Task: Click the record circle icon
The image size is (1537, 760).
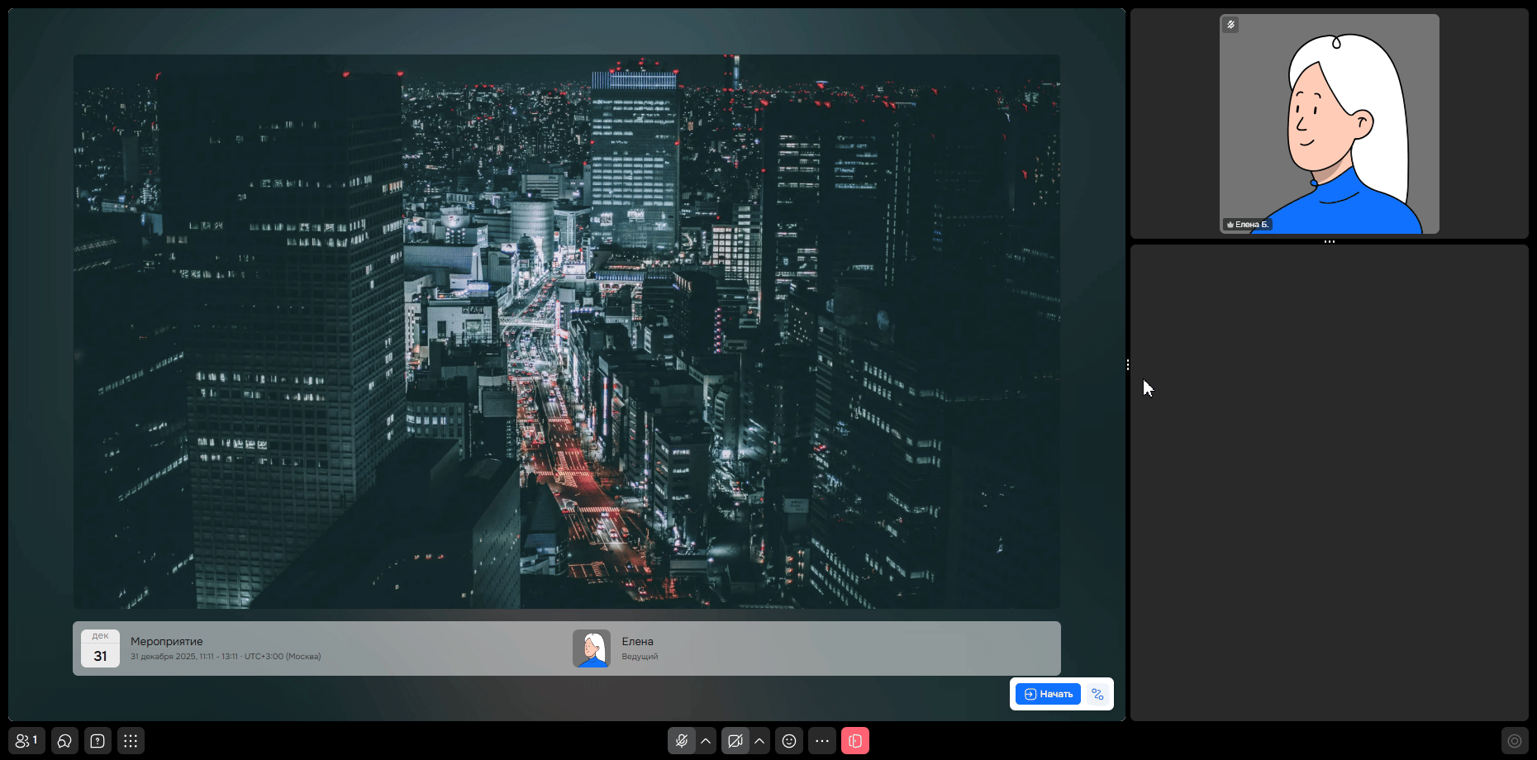Action: pos(1514,741)
